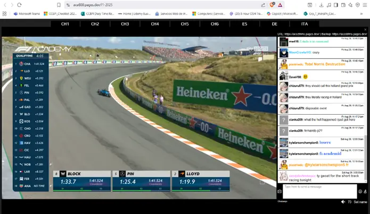Switch to the CH3 stream tab
The width and height of the screenshot is (370, 214).
[x=125, y=24]
